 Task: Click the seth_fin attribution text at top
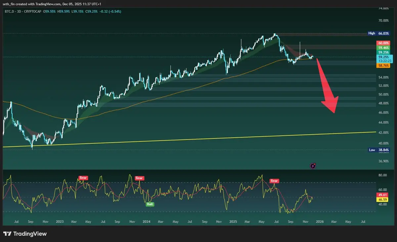pyautogui.click(x=9, y=4)
